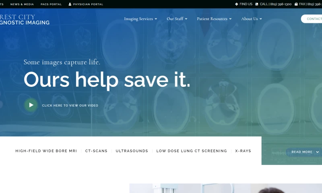The image size is (322, 193).
Task: Click the Forest City Diagnostic Imaging logo
Action: (x=25, y=20)
